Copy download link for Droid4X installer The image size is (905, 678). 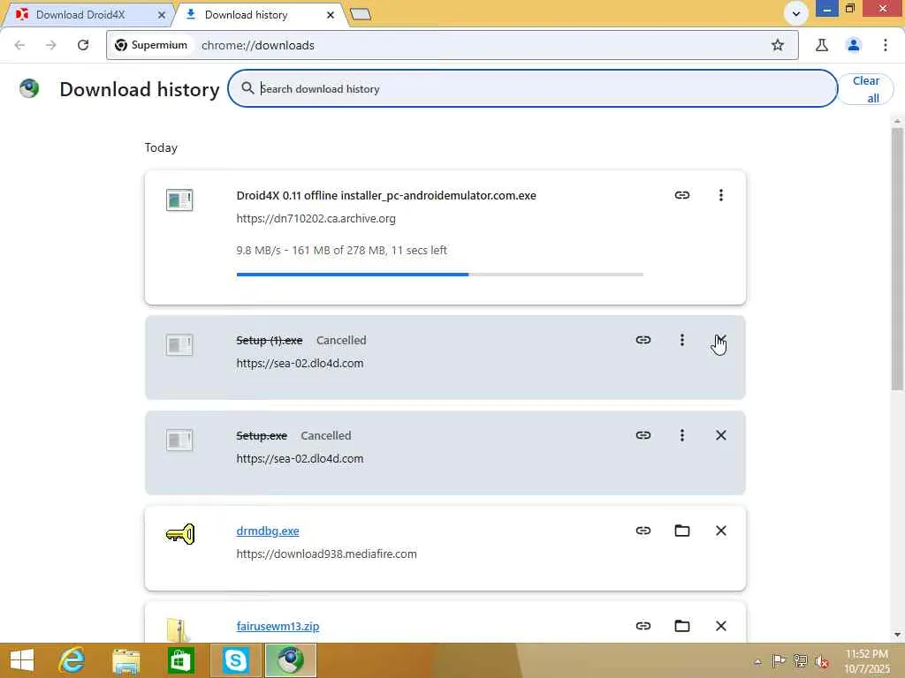pyautogui.click(x=681, y=195)
